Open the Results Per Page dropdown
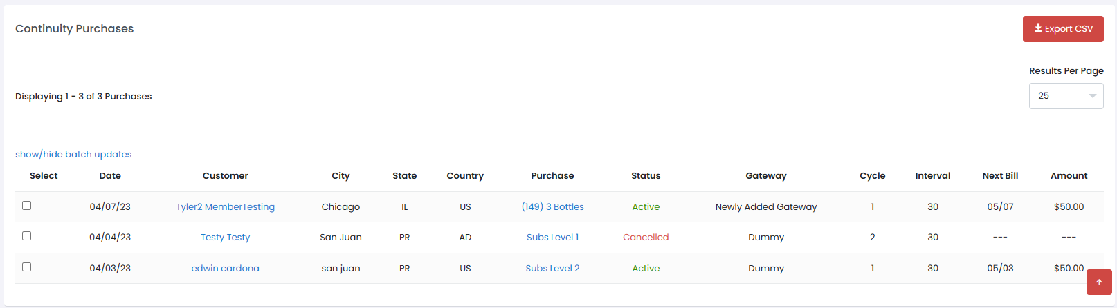1117x308 pixels. pyautogui.click(x=1065, y=96)
